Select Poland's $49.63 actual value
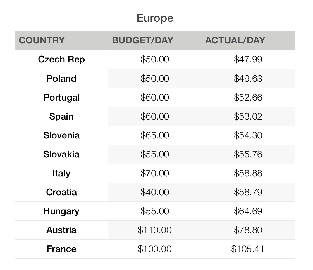The width and height of the screenshot is (313, 270). pyautogui.click(x=248, y=78)
